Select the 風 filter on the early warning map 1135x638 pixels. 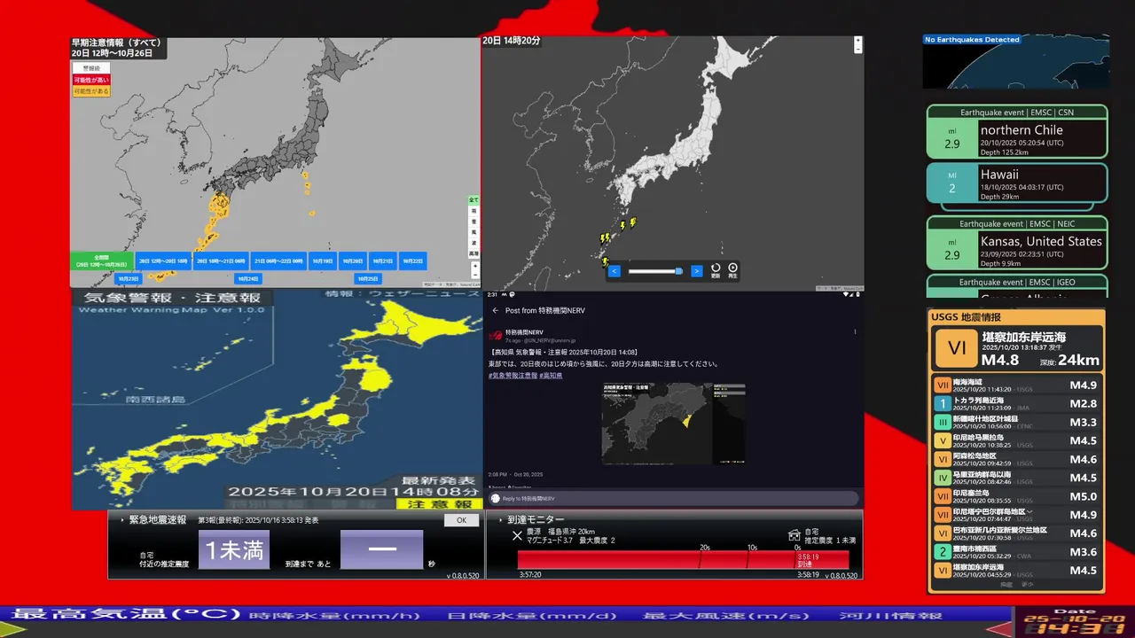[x=474, y=232]
